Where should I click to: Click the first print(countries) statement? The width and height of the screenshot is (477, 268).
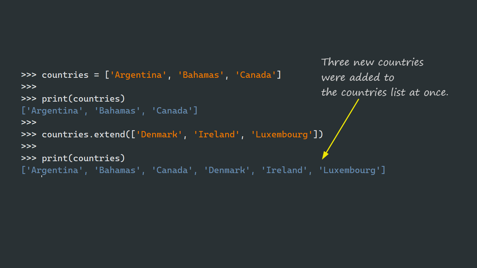pyautogui.click(x=83, y=99)
